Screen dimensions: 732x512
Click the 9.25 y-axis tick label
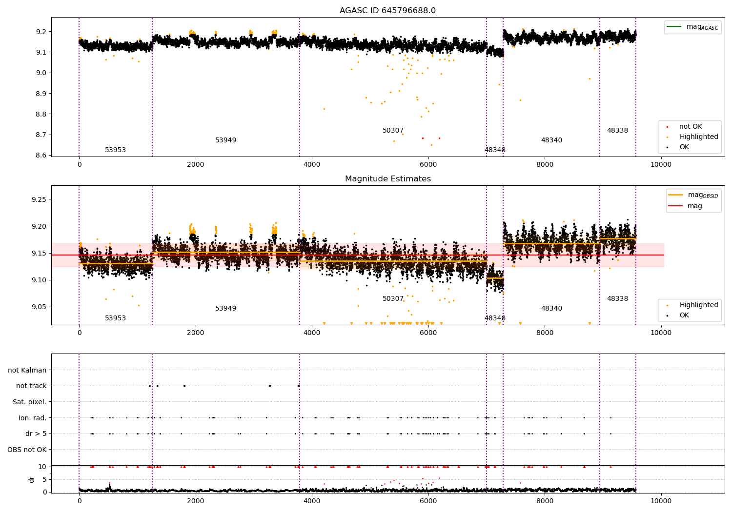[x=40, y=200]
